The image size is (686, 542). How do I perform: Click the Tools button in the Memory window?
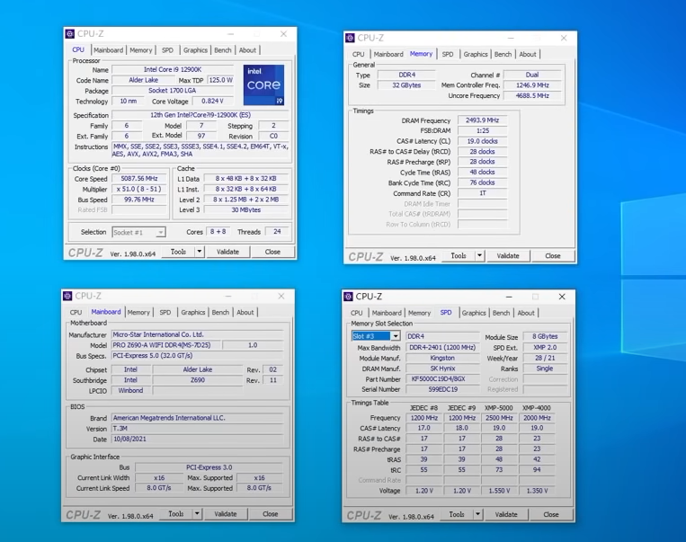[x=458, y=255]
